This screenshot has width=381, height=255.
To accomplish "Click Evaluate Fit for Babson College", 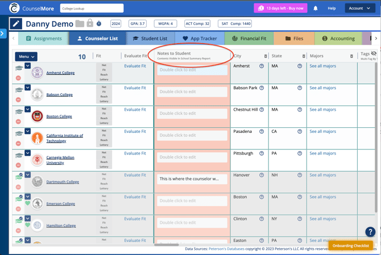I will tap(135, 88).
